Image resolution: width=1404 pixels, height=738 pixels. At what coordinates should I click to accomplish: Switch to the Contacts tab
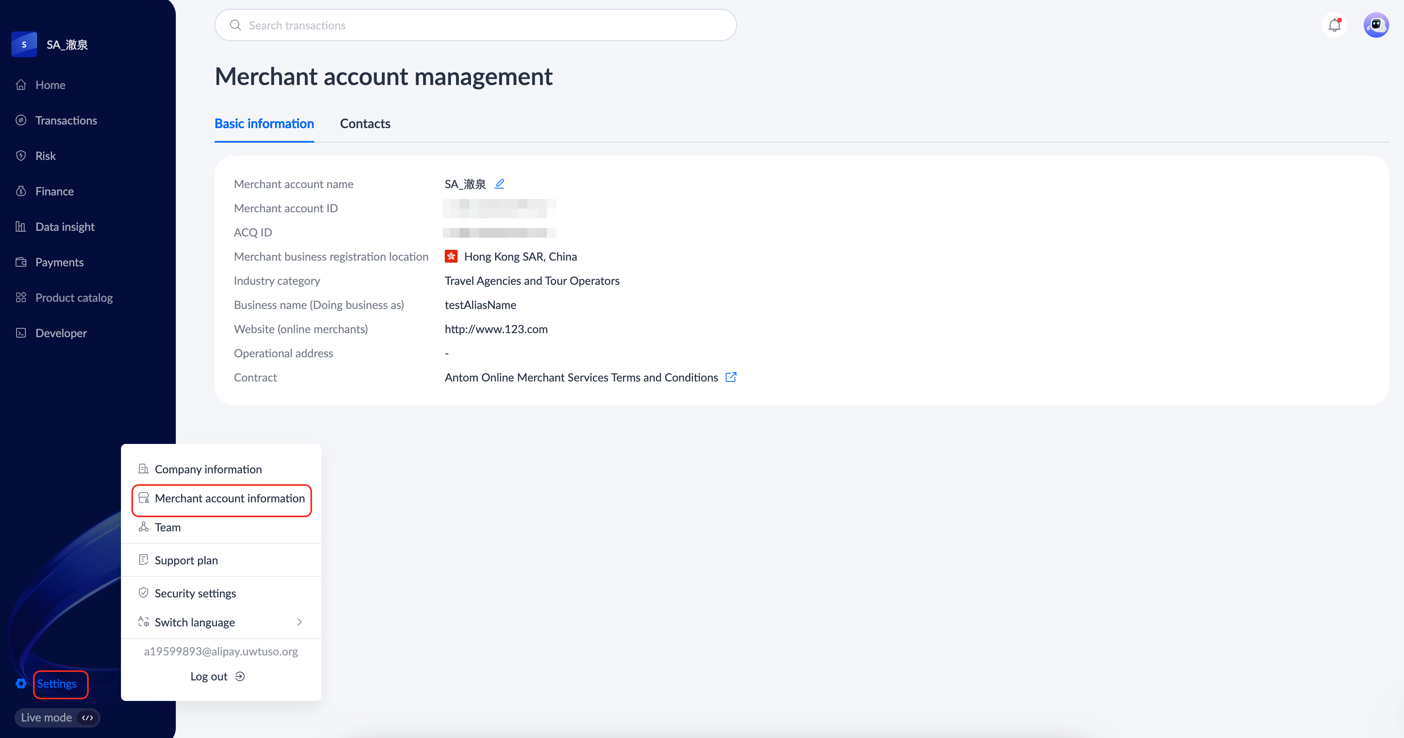tap(365, 124)
